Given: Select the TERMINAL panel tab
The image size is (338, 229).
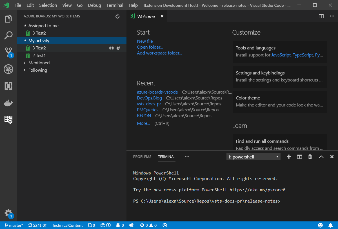Looking at the screenshot, I should point(167,157).
